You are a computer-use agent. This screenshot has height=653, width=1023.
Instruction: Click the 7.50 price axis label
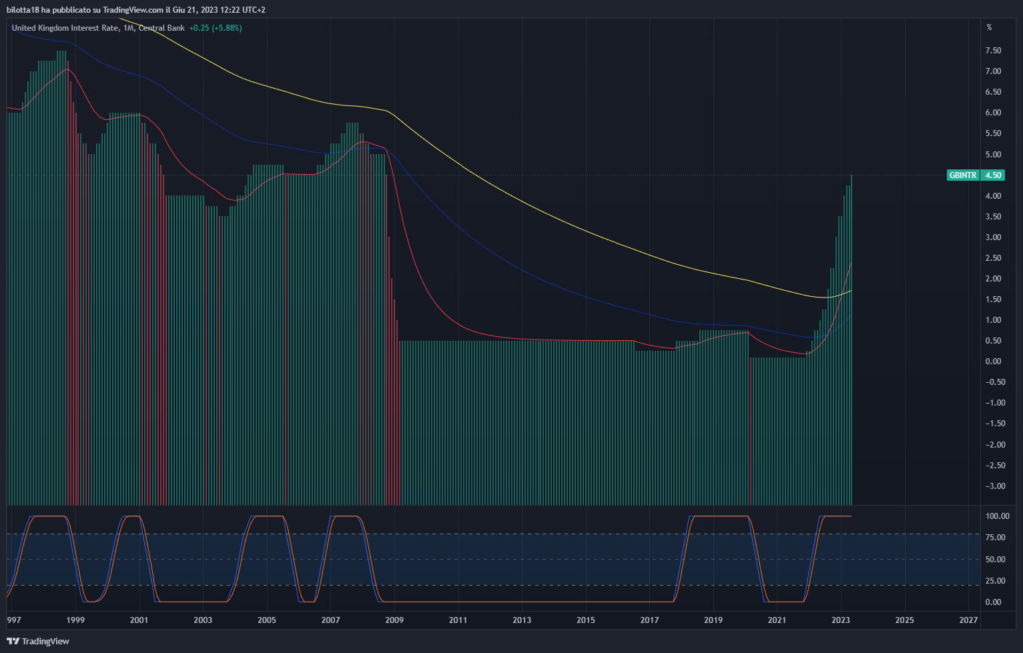coord(993,51)
